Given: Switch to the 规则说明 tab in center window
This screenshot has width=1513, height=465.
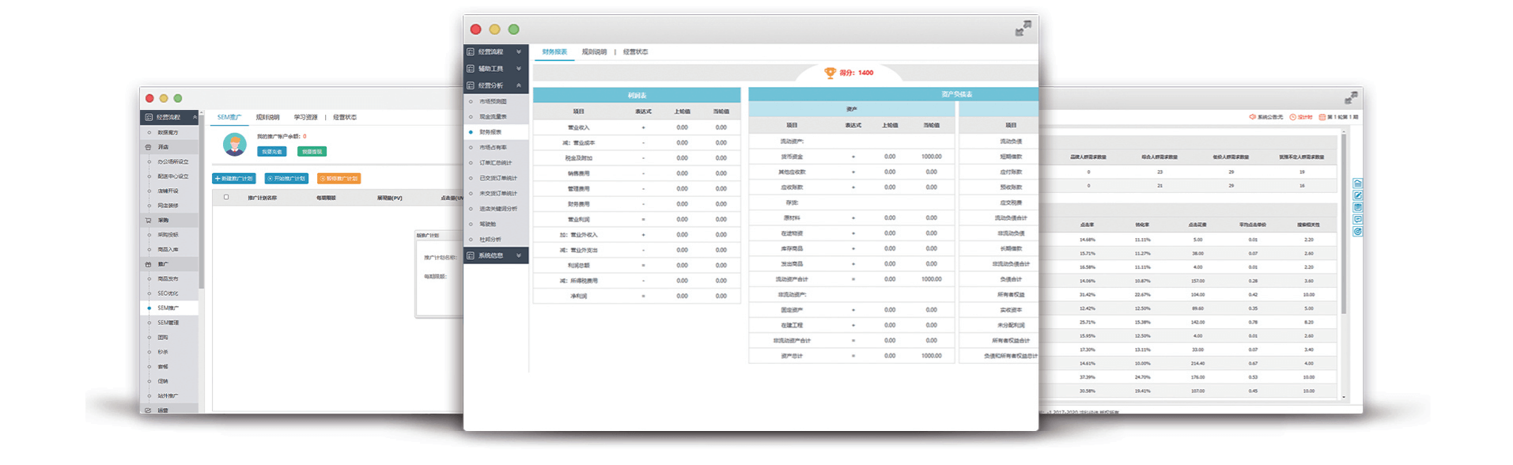Looking at the screenshot, I should tap(594, 52).
